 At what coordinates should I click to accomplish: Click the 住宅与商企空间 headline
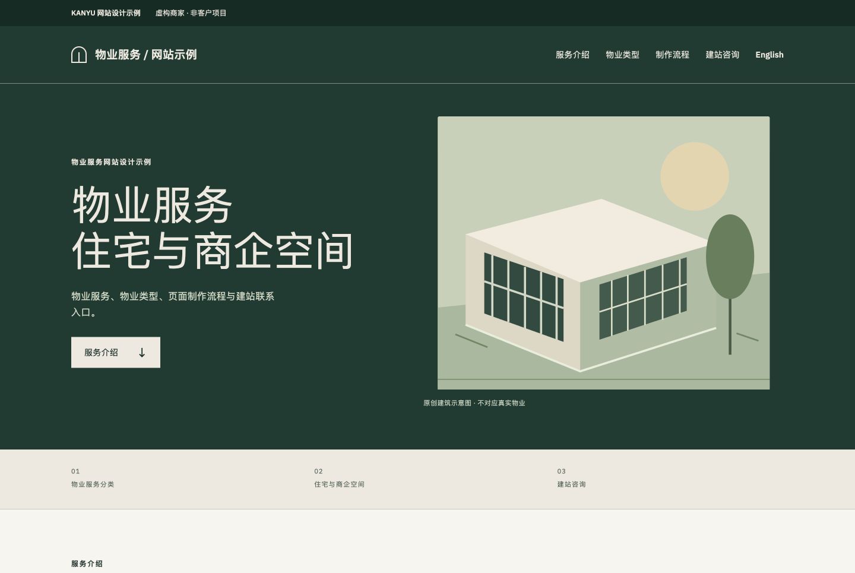213,251
